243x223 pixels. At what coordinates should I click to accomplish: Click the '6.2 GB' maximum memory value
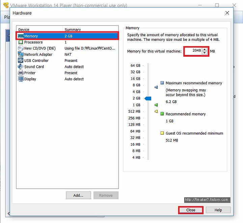point(171,102)
